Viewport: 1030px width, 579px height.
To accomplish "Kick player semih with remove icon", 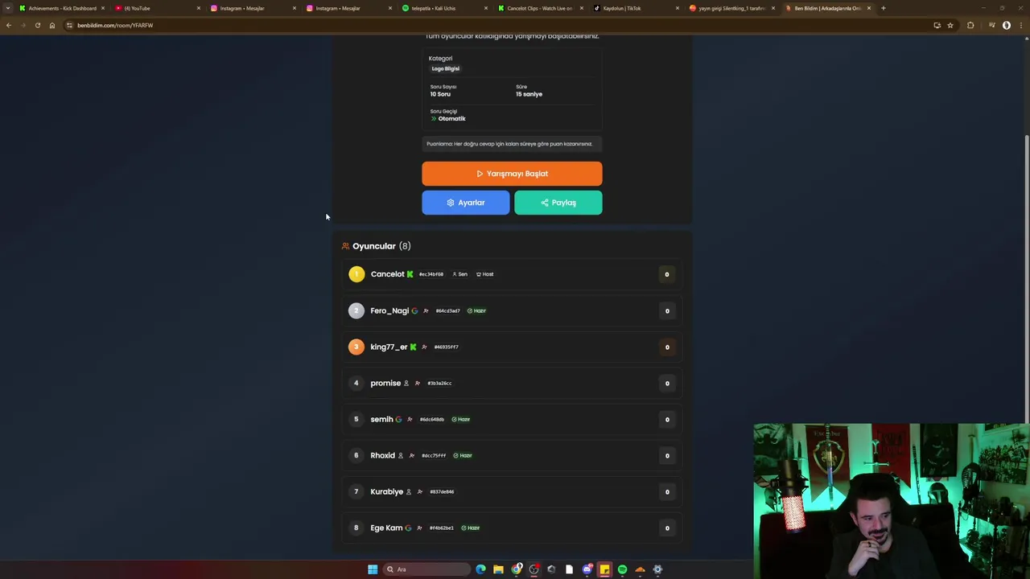I will point(410,420).
